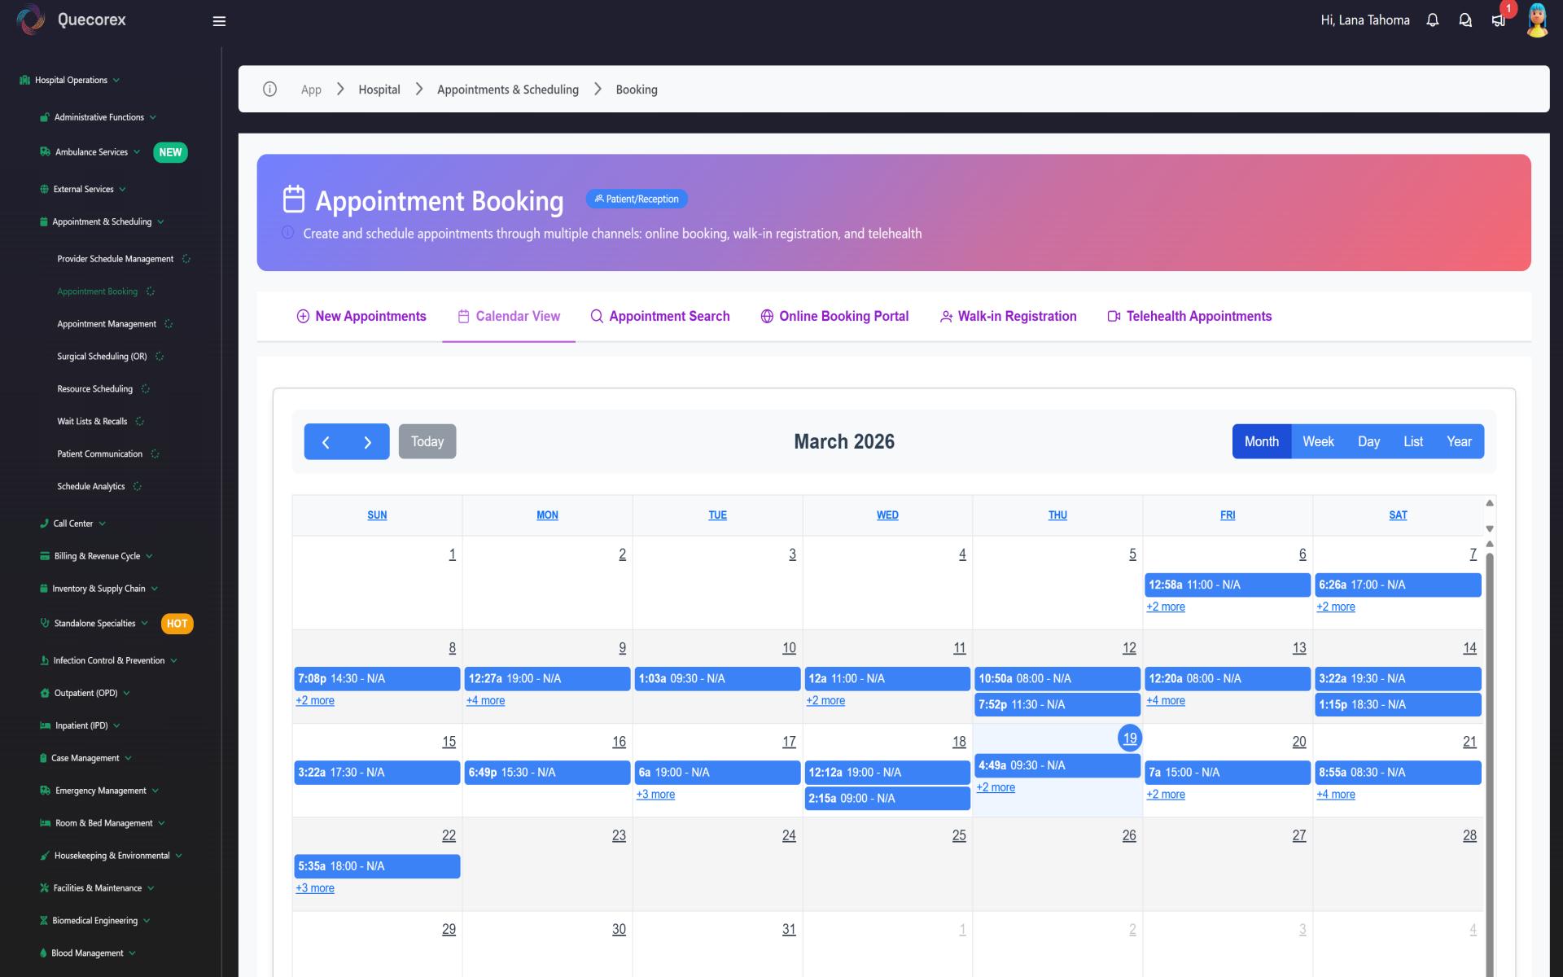Viewport: 1563px width, 977px height.
Task: Click the Call Center phone icon
Action: point(44,524)
